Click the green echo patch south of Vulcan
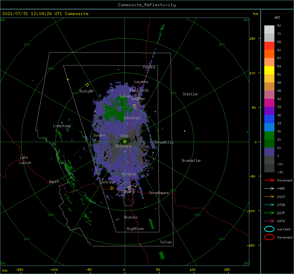This screenshot has width=294, height=274. pyautogui.click(x=162, y=255)
